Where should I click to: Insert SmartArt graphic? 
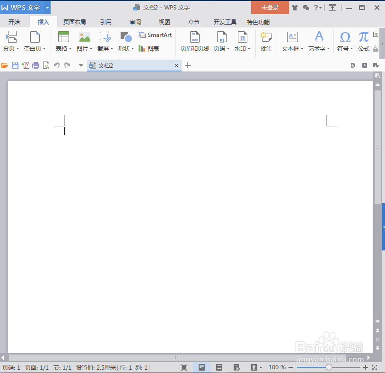[155, 35]
